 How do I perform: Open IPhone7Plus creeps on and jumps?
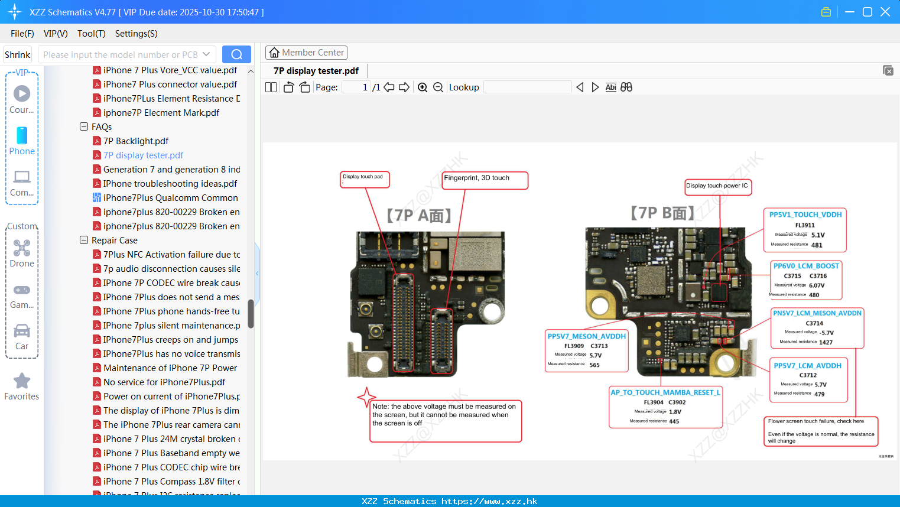coord(171,339)
